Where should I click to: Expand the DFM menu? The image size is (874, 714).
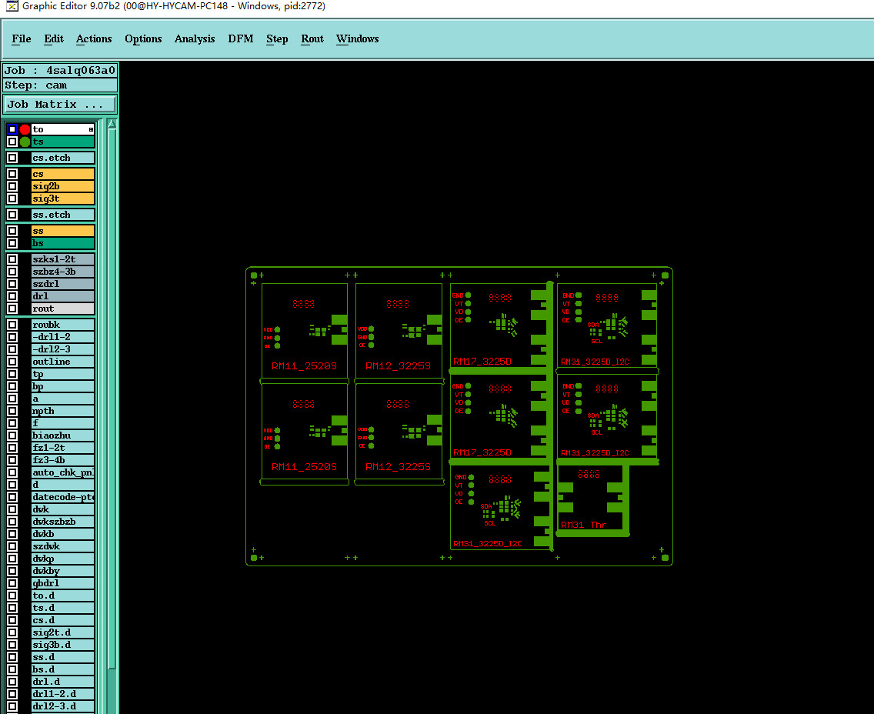tap(240, 38)
